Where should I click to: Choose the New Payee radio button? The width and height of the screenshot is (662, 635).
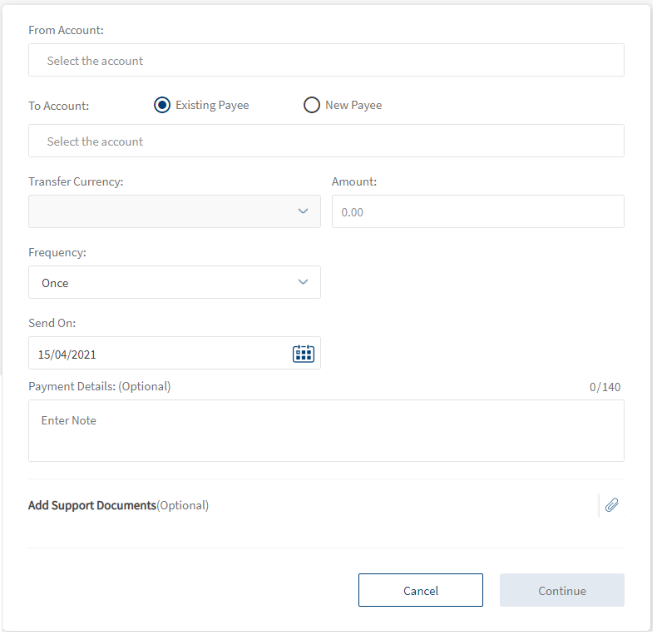(312, 105)
